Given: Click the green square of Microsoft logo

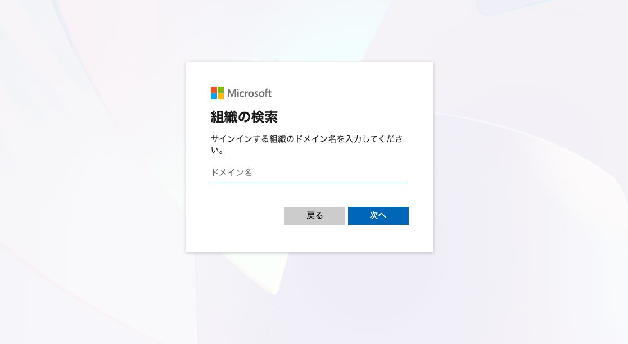Looking at the screenshot, I should [221, 90].
